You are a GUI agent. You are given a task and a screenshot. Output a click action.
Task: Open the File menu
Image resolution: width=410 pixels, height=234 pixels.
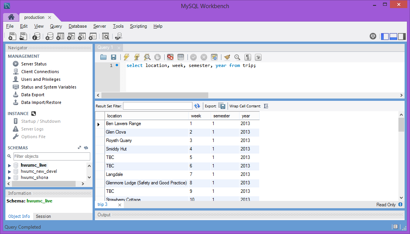(x=10, y=26)
